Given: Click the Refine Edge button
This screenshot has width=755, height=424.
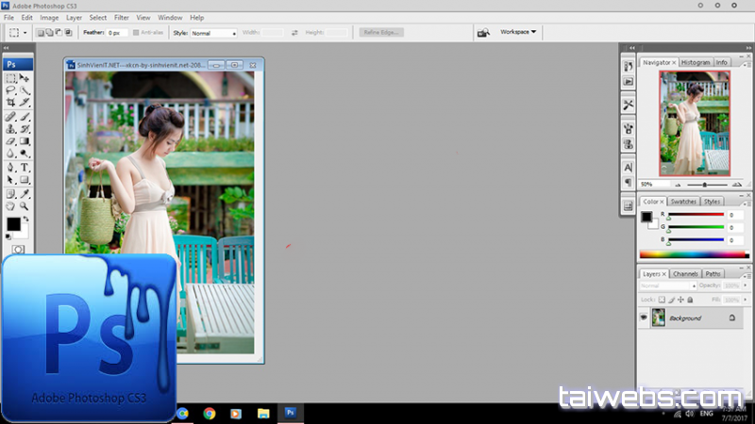Looking at the screenshot, I should point(381,32).
